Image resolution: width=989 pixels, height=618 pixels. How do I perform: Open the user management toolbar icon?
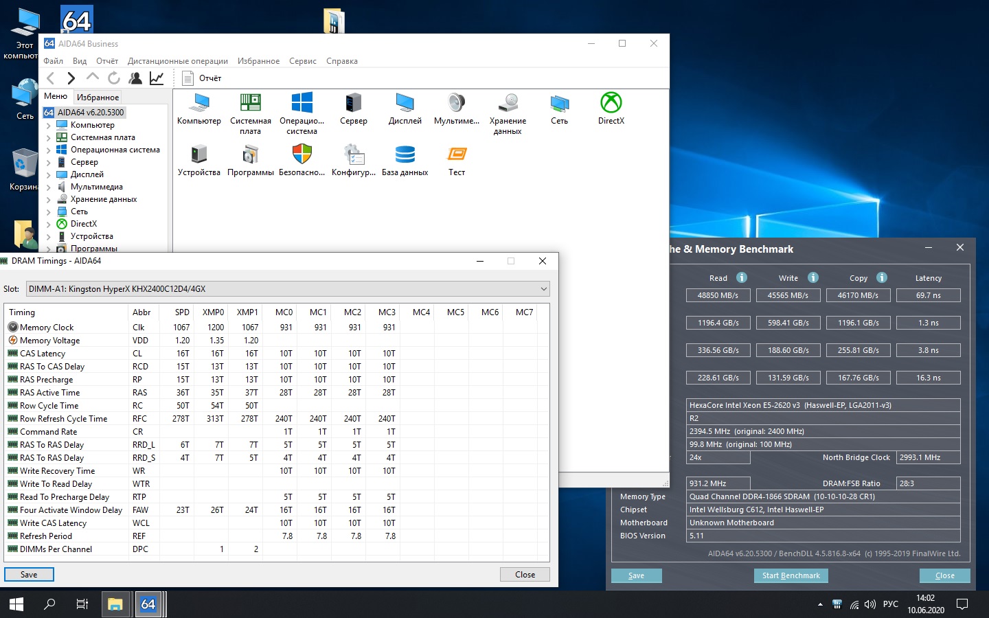[x=135, y=78]
